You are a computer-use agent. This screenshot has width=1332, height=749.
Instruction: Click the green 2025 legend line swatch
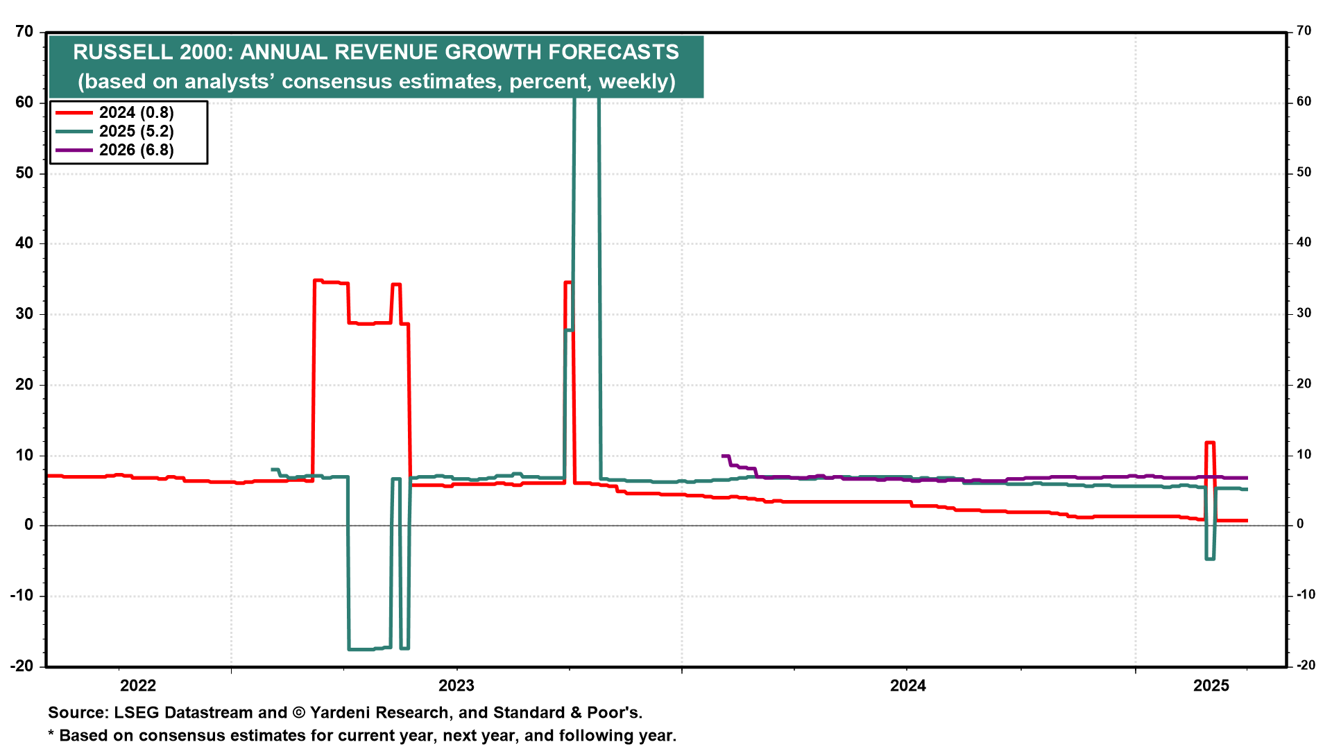[x=74, y=131]
